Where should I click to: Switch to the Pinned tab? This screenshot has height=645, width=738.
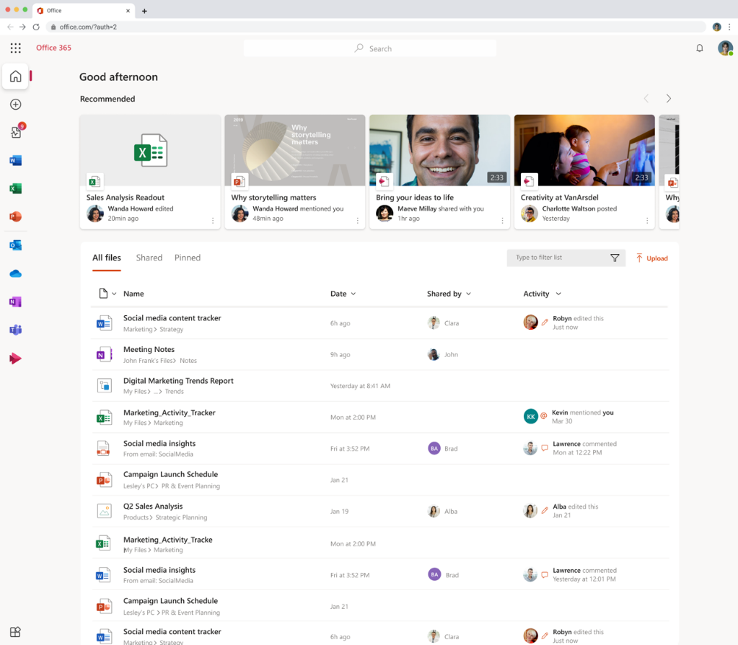(x=187, y=258)
